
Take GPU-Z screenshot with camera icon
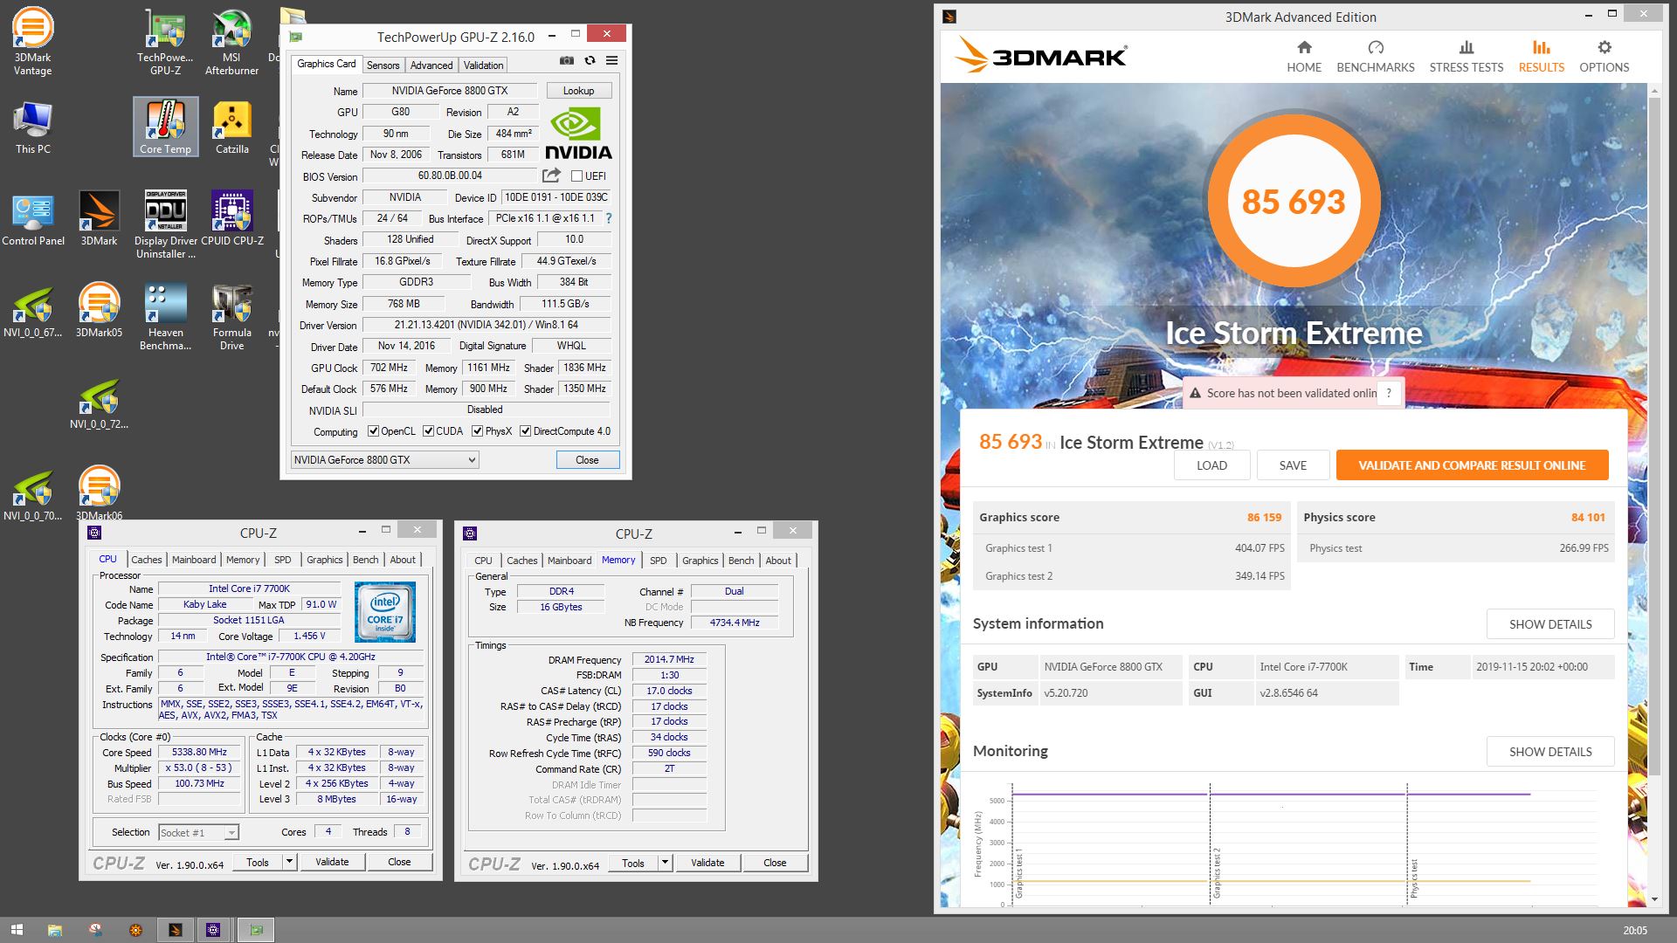(x=567, y=60)
